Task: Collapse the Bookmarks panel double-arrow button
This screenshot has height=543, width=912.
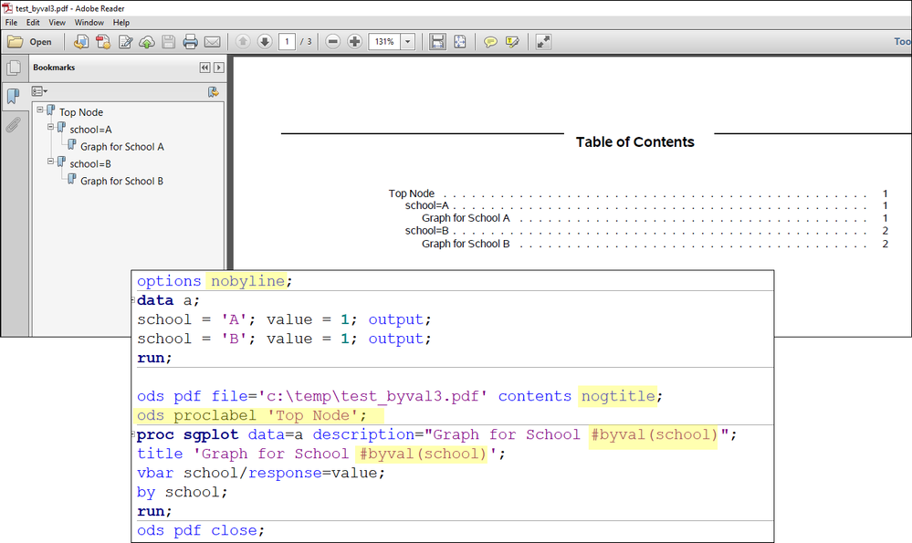Action: (204, 68)
